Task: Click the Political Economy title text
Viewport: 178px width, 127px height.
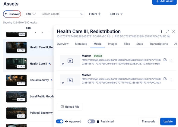Action: pos(41,113)
